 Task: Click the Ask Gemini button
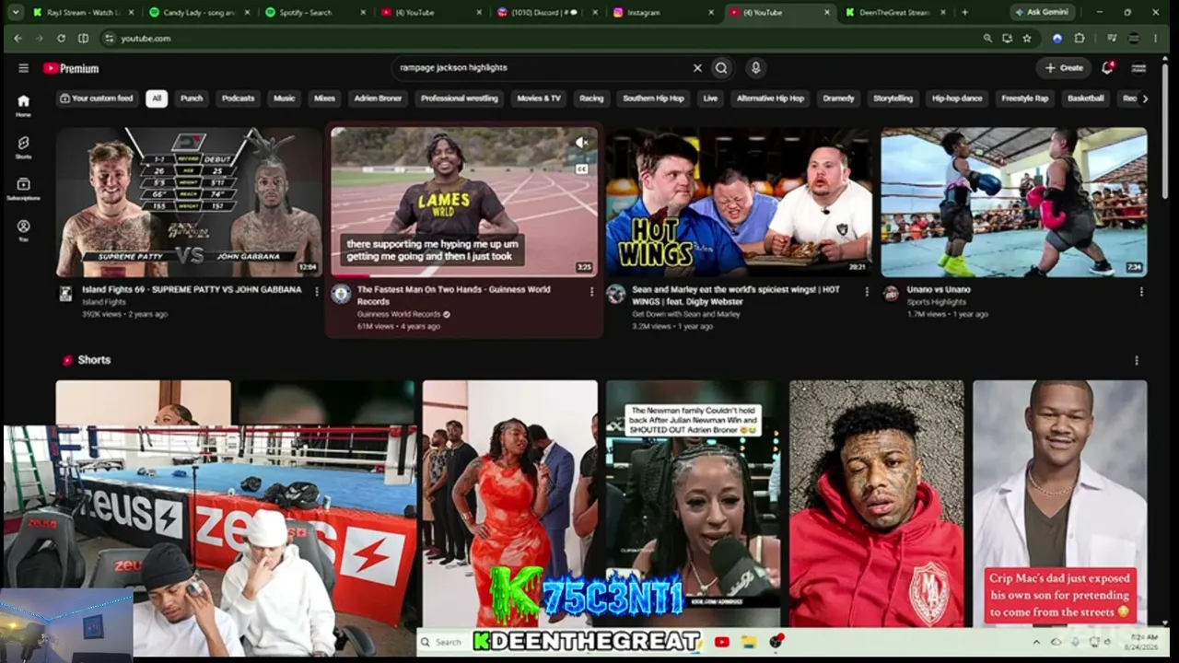point(1044,12)
